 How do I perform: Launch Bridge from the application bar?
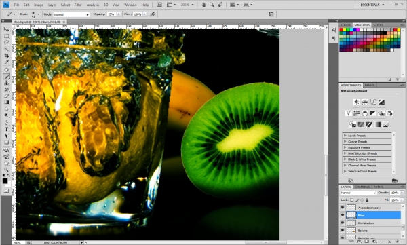tap(159, 5)
